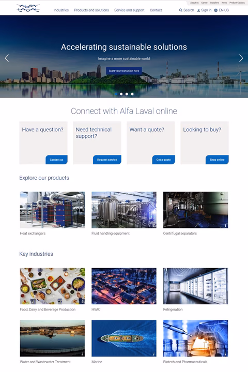Click info icon on Fluid handling image
Image resolution: width=248 pixels, height=372 pixels.
point(154,226)
